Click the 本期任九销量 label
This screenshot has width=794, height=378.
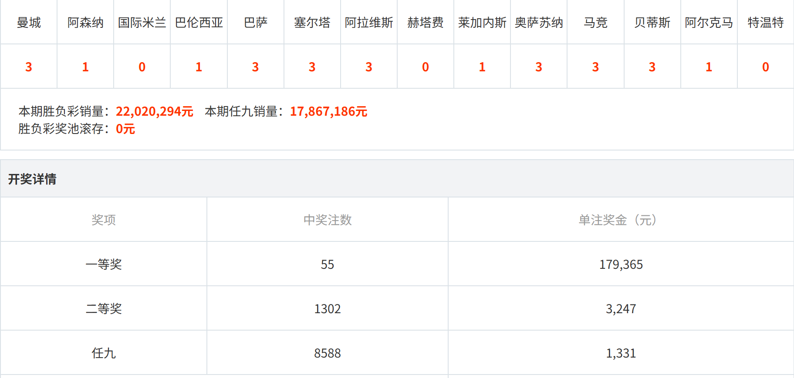pos(244,111)
